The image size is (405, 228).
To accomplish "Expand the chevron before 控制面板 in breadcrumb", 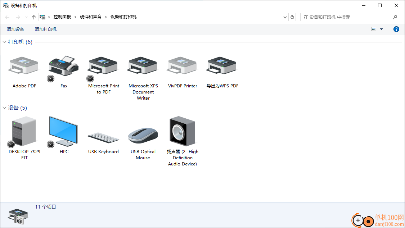I will (49, 17).
